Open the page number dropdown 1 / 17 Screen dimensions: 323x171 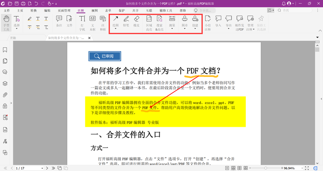(x=42, y=168)
